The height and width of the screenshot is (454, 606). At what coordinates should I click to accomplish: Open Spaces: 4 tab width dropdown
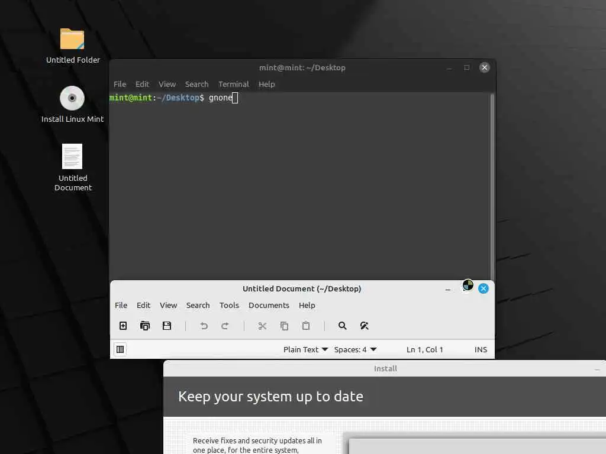tap(355, 349)
